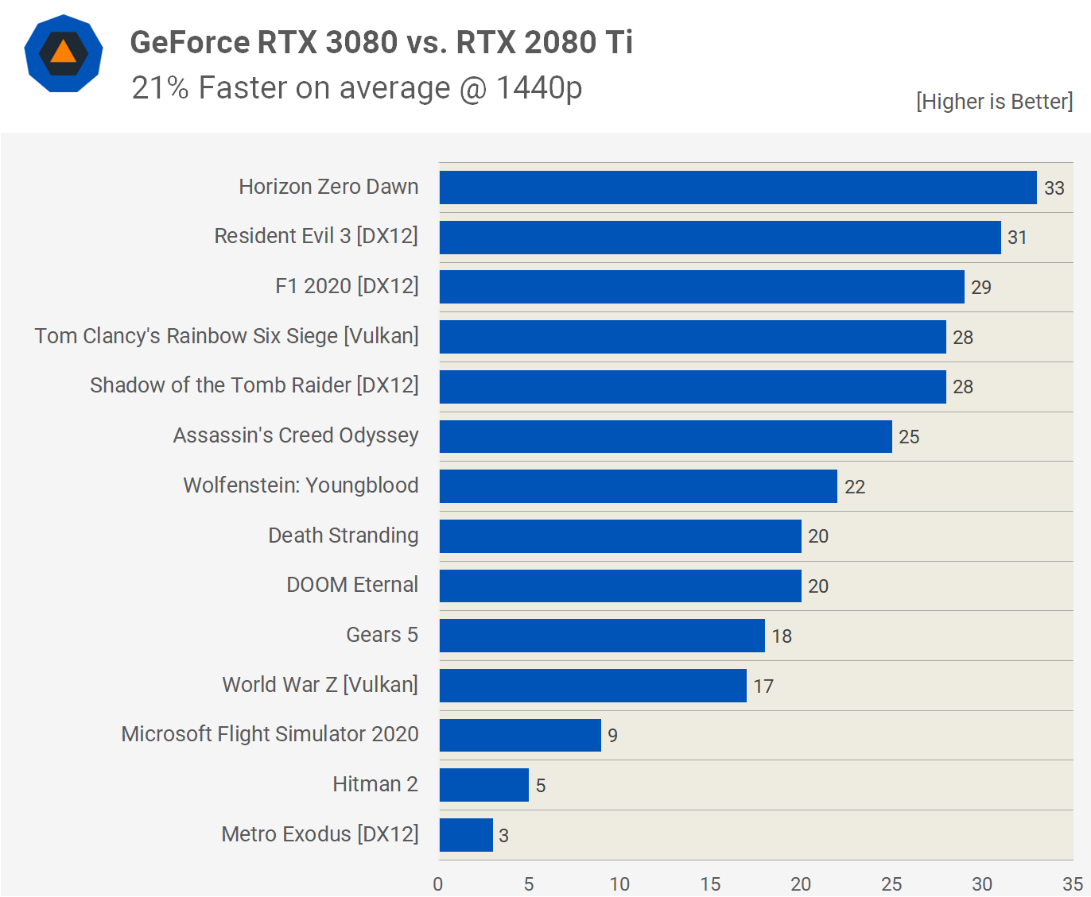Click the 20 tick on the x-axis
Viewport: 1091px width, 897px height.
pos(801,884)
